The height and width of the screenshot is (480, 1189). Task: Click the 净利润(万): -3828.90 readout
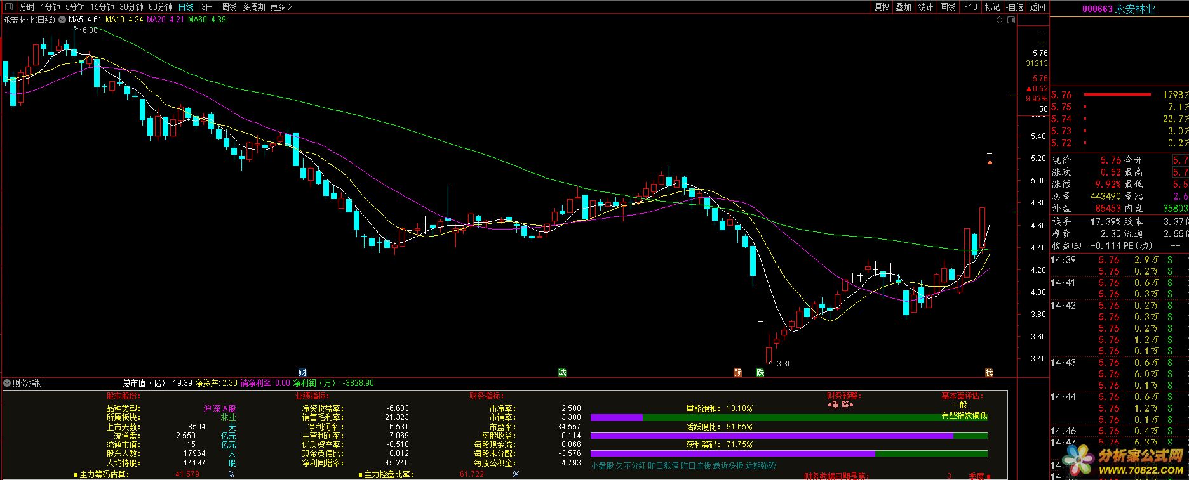pyautogui.click(x=333, y=383)
